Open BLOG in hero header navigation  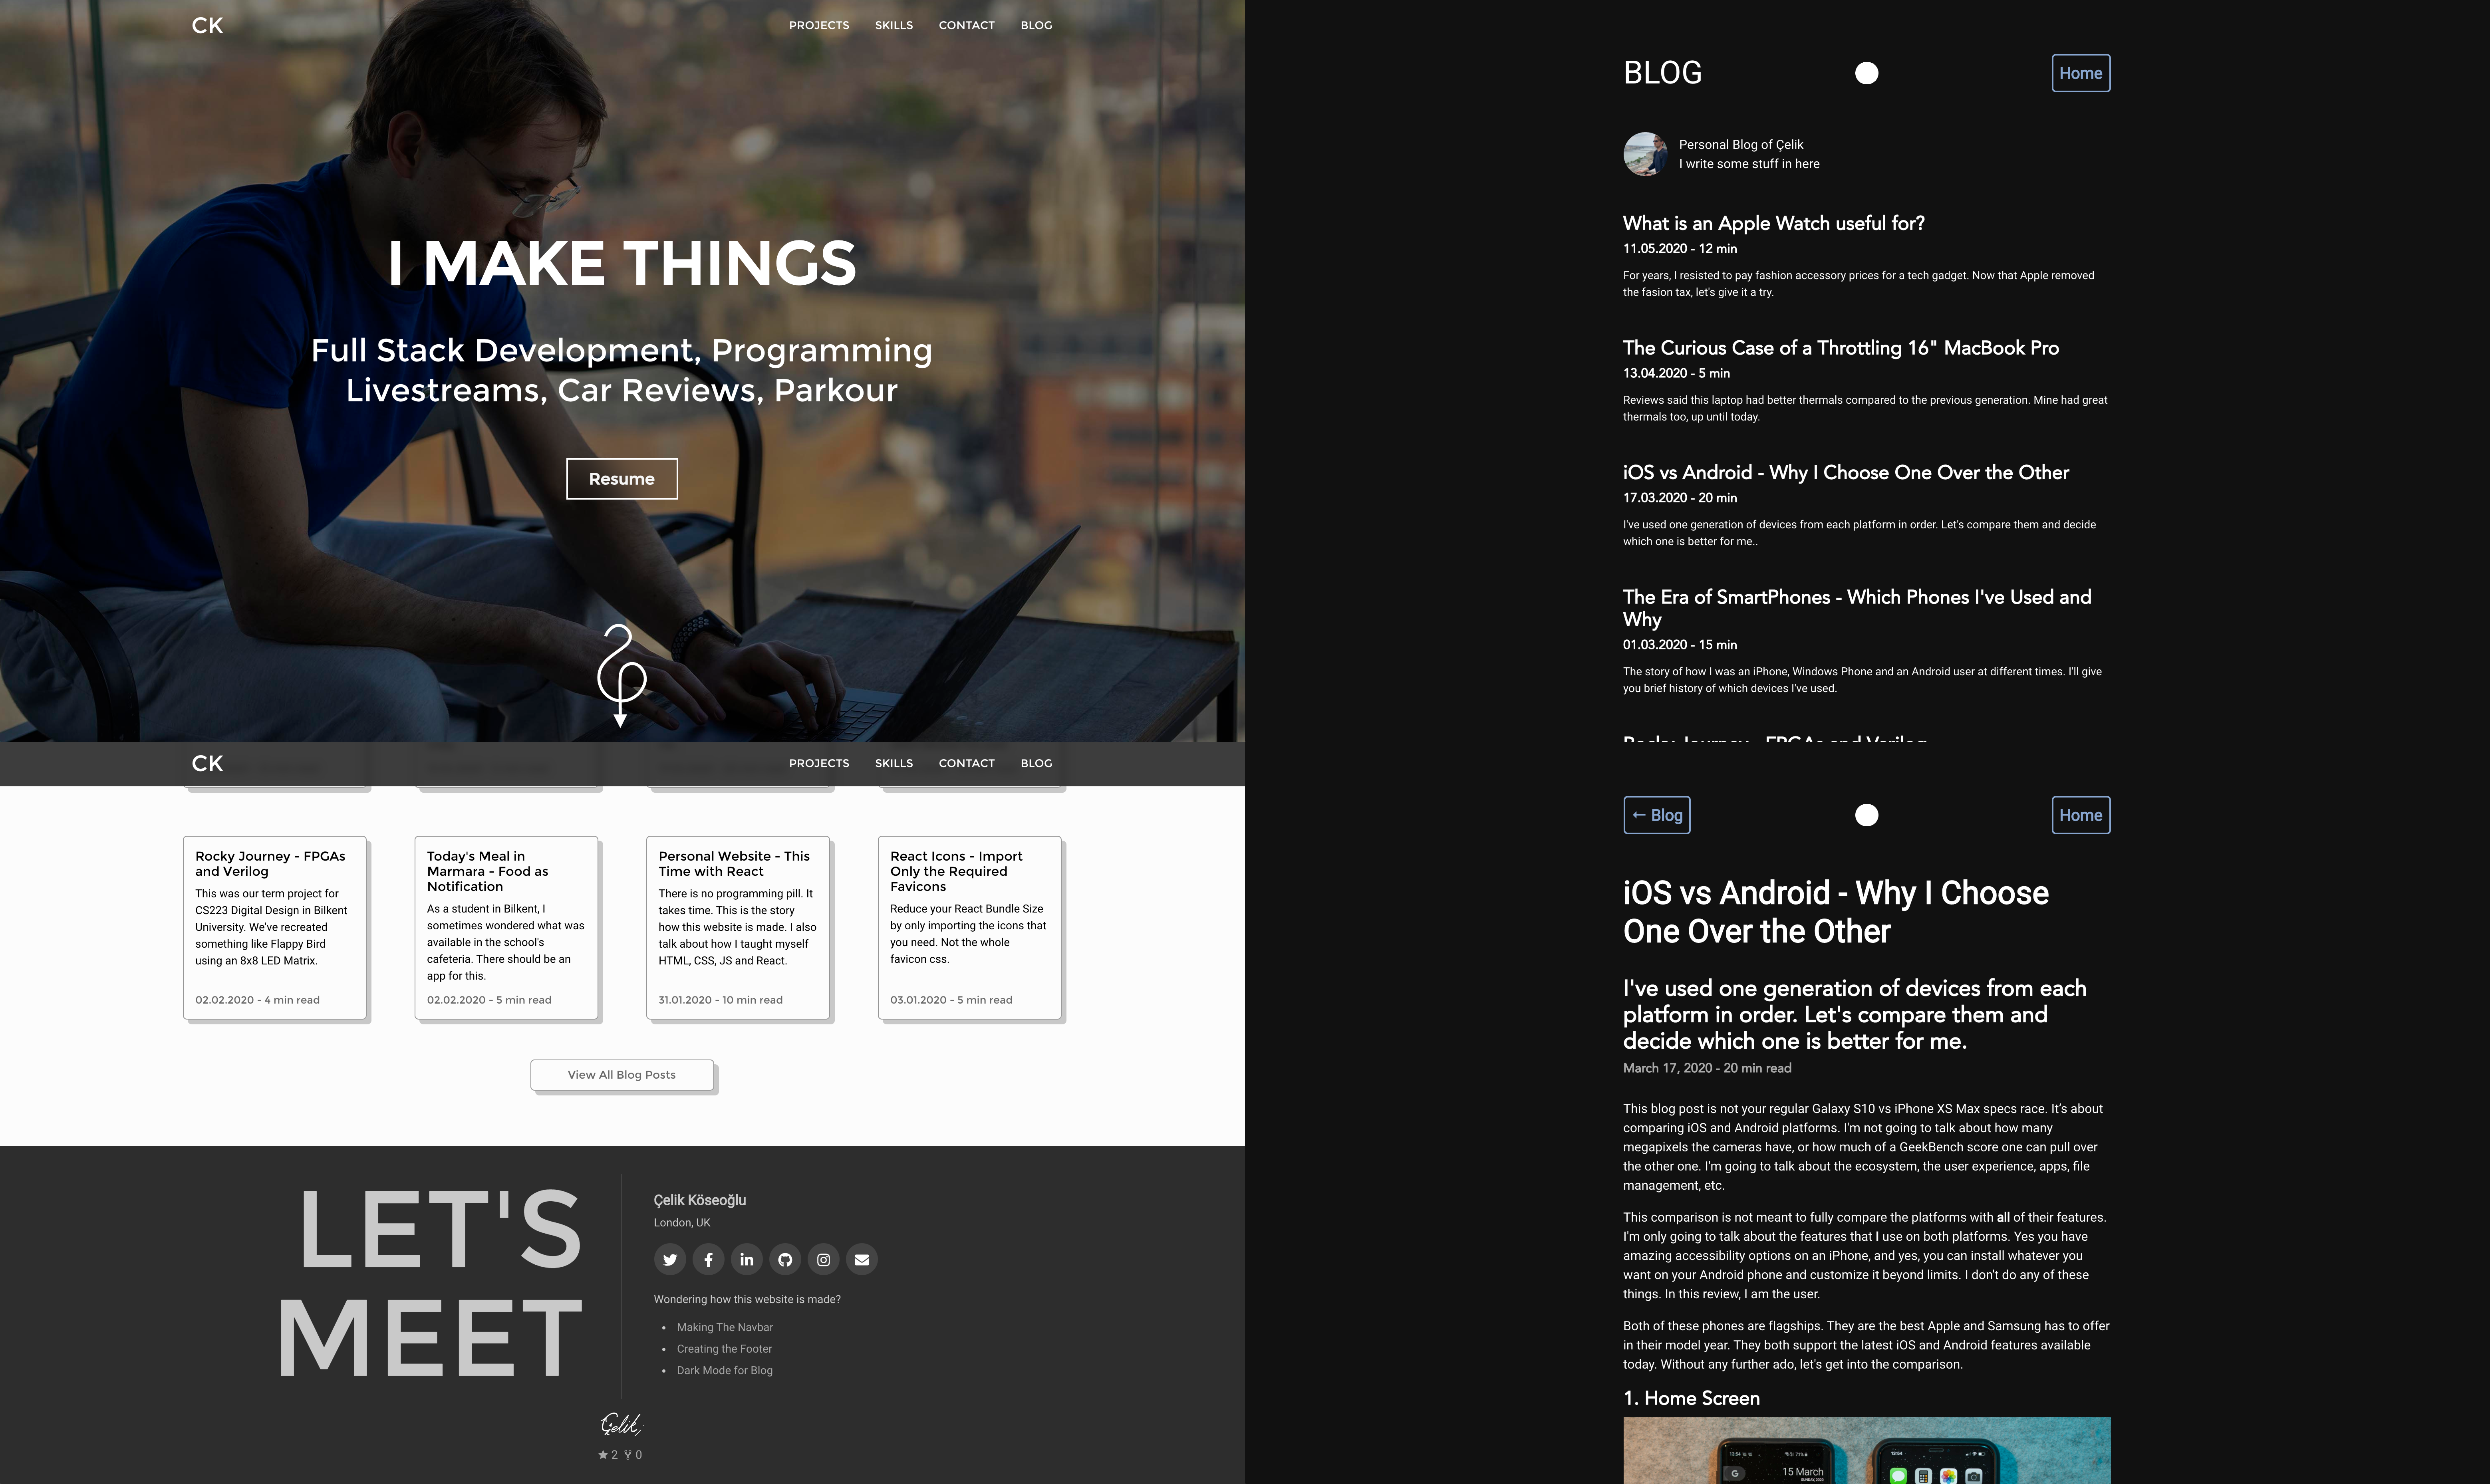[x=1036, y=25]
